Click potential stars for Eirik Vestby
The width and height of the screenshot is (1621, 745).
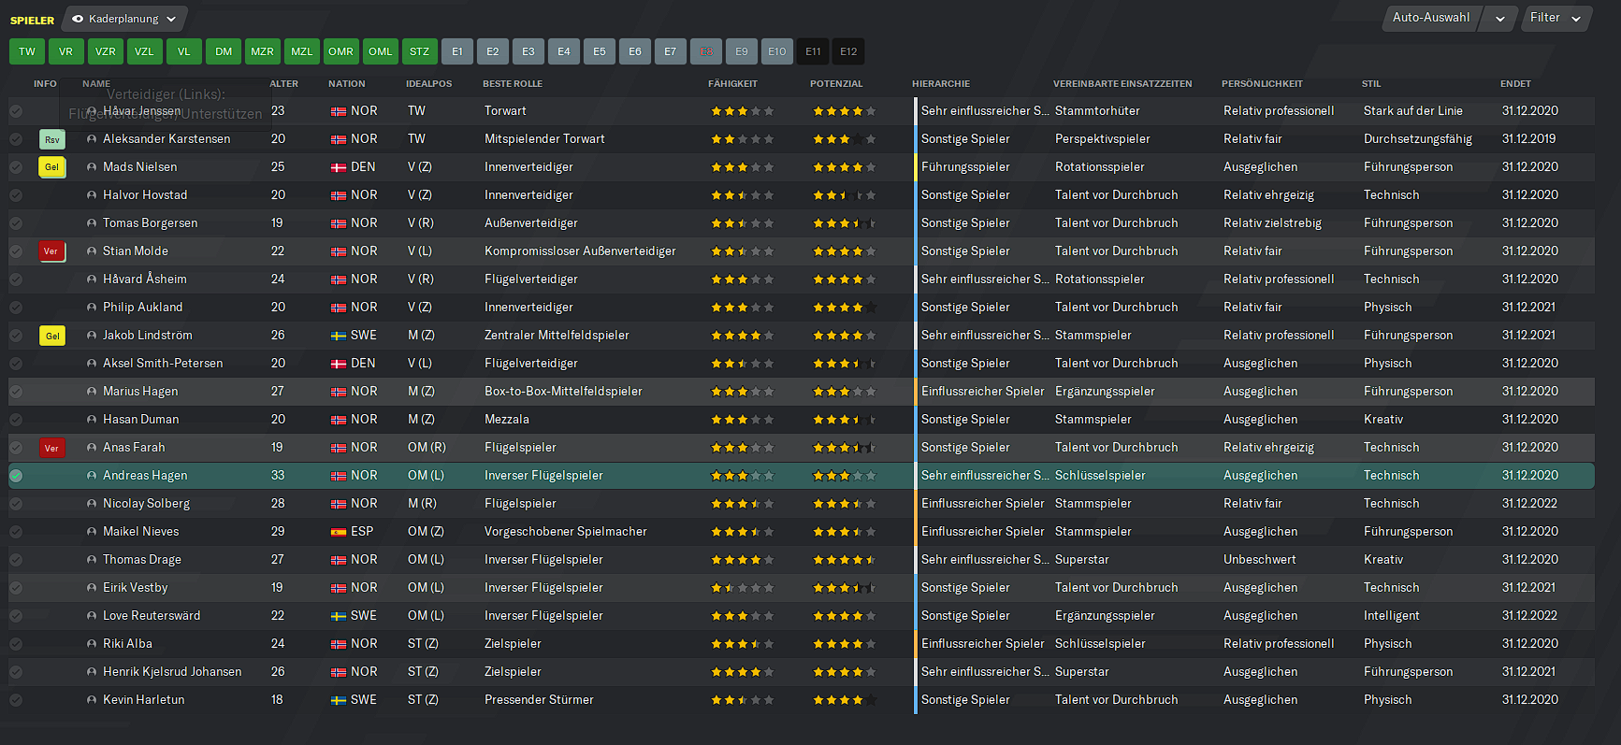[845, 588]
